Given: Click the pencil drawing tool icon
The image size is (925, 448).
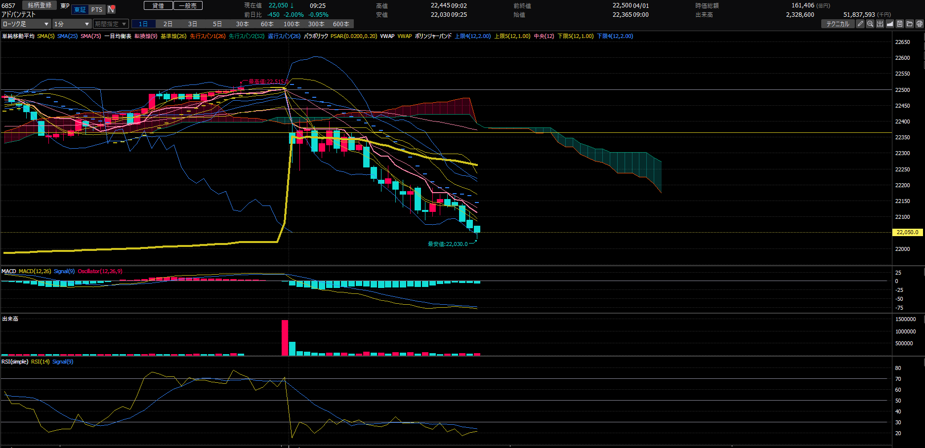Looking at the screenshot, I should pos(860,24).
